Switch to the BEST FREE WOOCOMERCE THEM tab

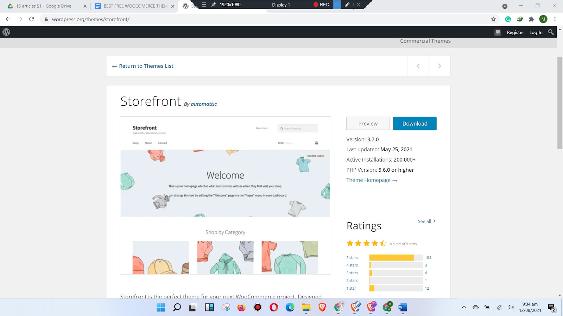135,6
